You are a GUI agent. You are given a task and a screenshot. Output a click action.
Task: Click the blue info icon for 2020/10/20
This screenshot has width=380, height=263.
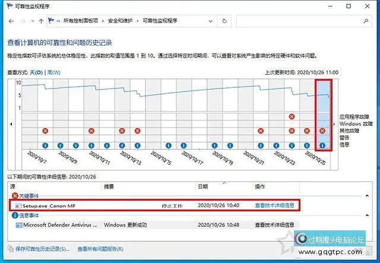tap(230, 145)
